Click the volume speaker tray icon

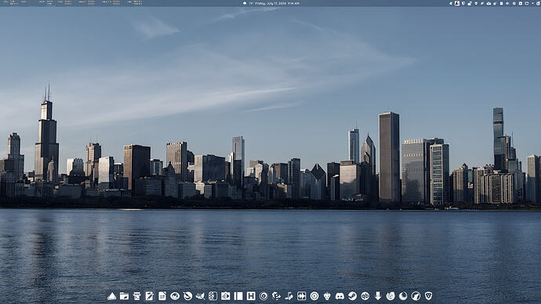tap(507, 3)
